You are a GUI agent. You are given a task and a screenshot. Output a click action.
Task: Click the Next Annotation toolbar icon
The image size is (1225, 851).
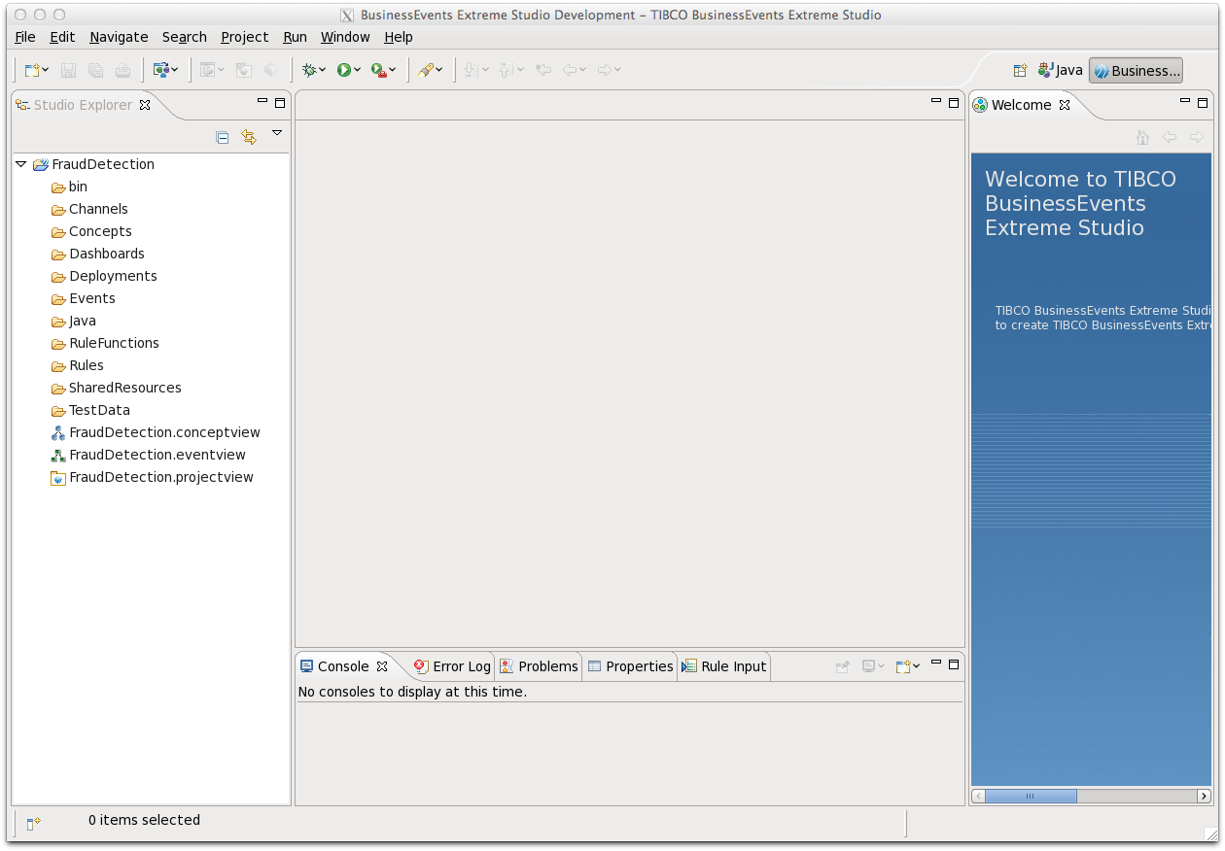pyautogui.click(x=471, y=70)
